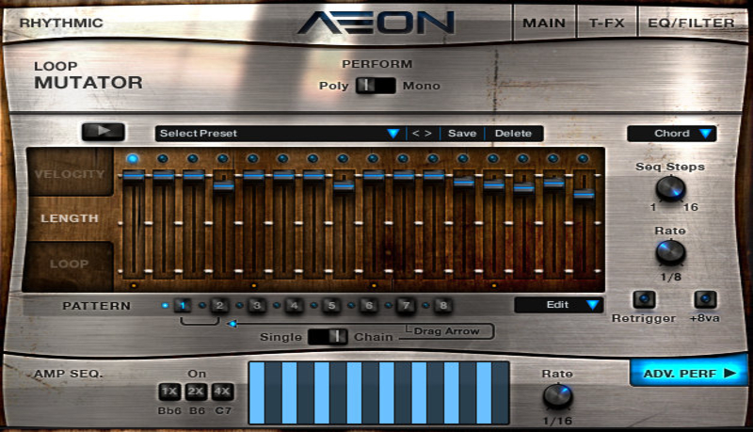Toggle the step 16 LED above the sliders
This screenshot has width=753, height=432.
tap(583, 158)
